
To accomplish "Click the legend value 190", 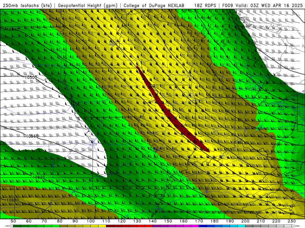I will [230, 221].
